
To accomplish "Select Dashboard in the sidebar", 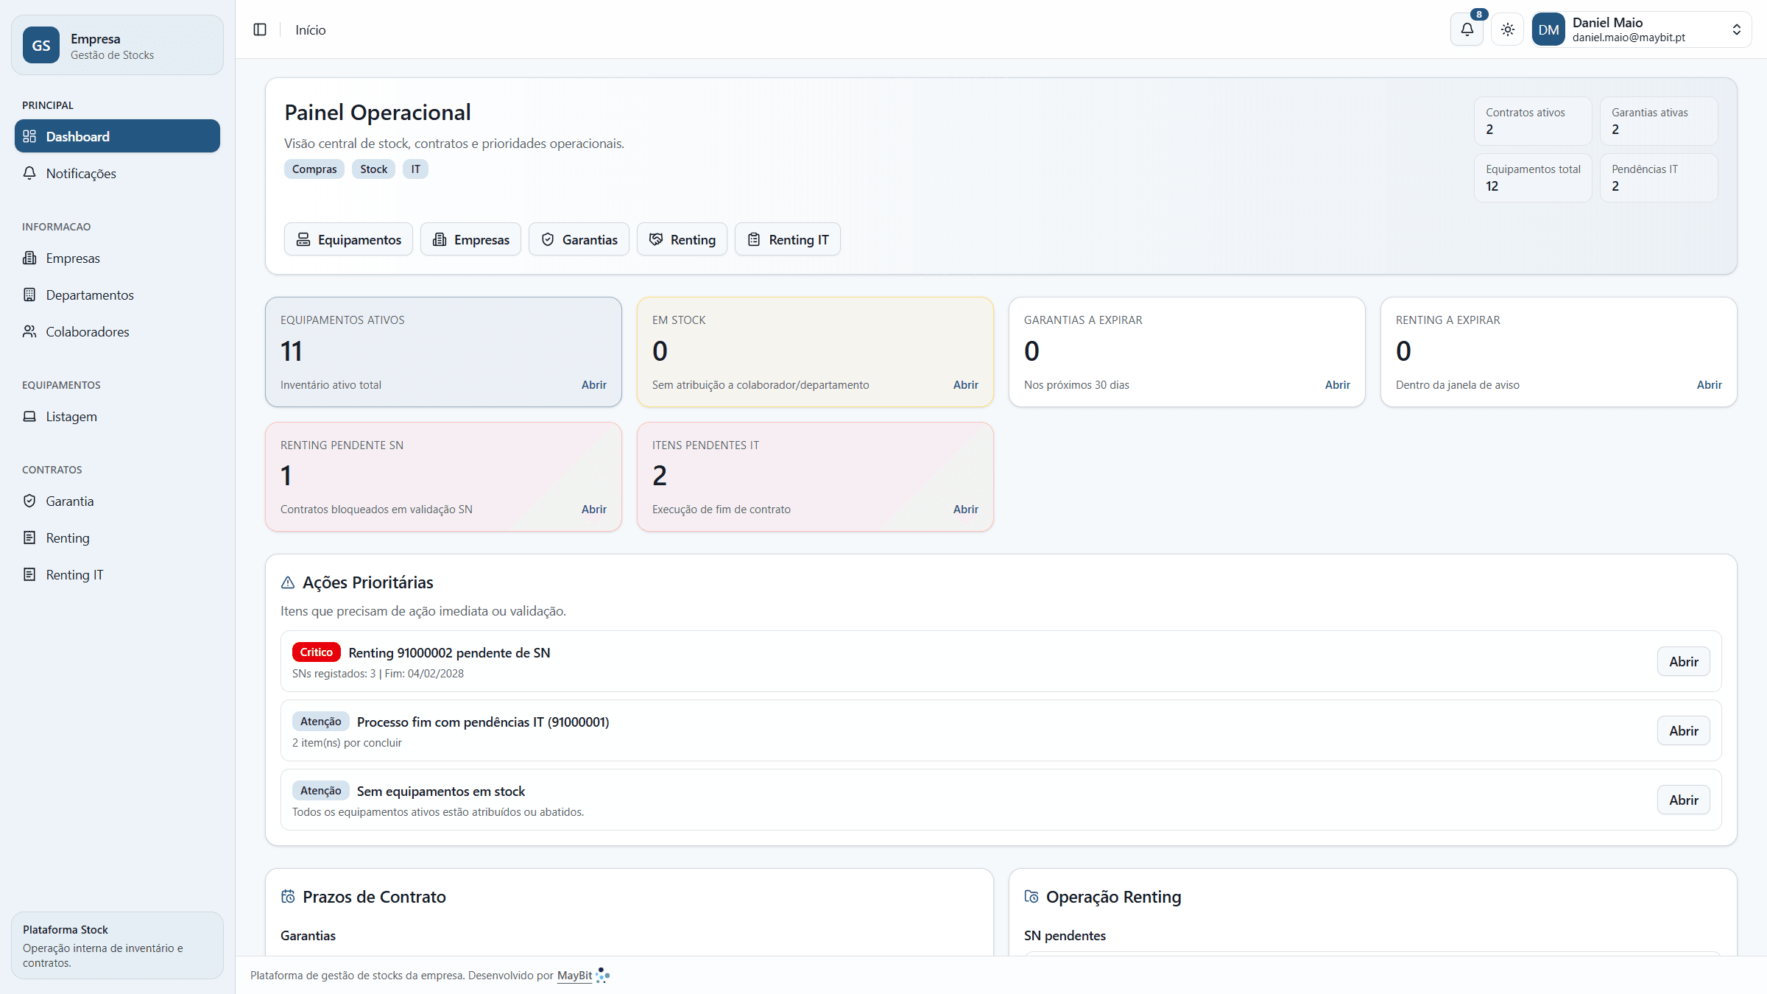I will point(117,136).
